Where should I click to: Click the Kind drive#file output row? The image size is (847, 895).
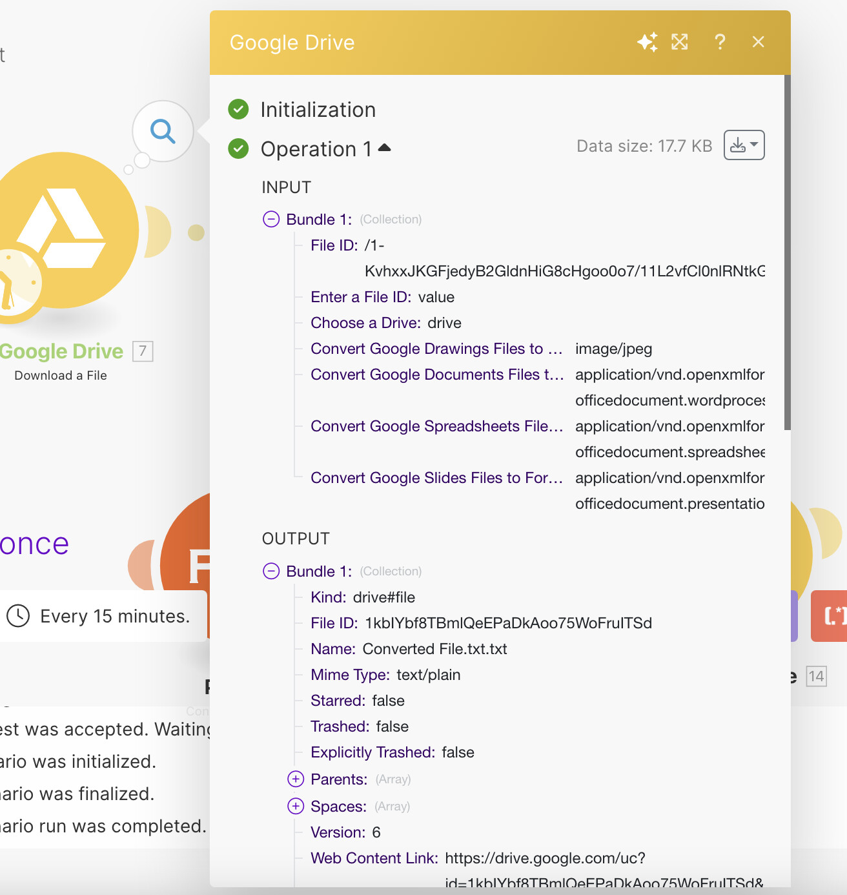click(363, 597)
